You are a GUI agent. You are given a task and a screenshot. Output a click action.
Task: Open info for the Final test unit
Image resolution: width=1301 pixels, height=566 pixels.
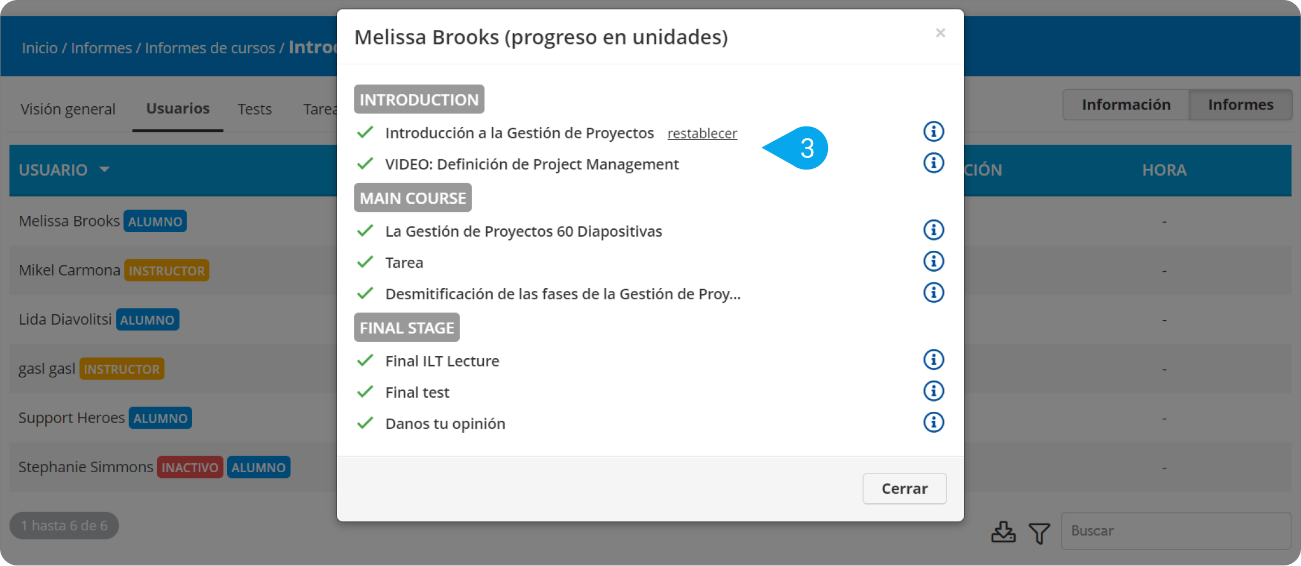(933, 391)
